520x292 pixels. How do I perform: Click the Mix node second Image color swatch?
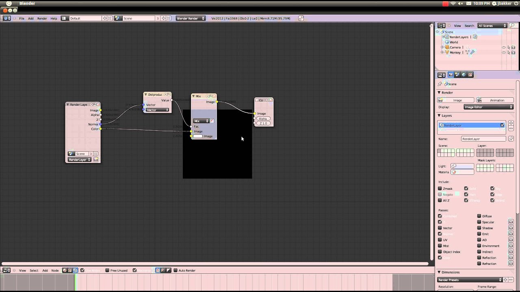[x=198, y=136]
